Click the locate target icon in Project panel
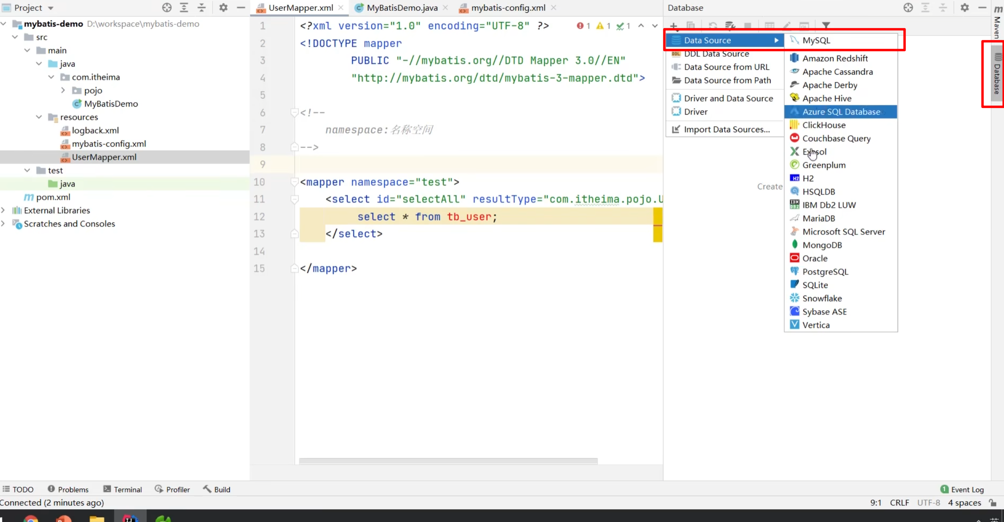The width and height of the screenshot is (1004, 522). pyautogui.click(x=167, y=8)
